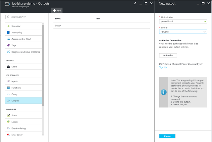The image size is (212, 142).
Task: Click the info icon in note box
Action: pyautogui.click(x=164, y=92)
